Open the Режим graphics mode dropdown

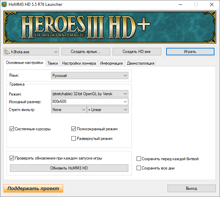tap(90, 94)
